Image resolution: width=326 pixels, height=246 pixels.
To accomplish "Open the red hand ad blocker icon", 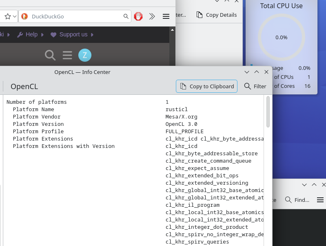I will pyautogui.click(x=139, y=16).
